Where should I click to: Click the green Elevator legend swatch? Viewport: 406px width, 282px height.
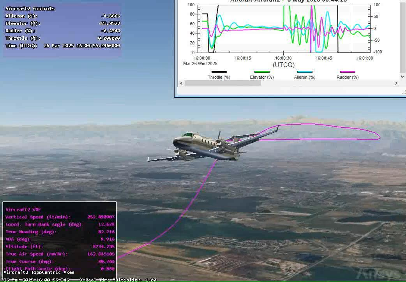click(262, 72)
